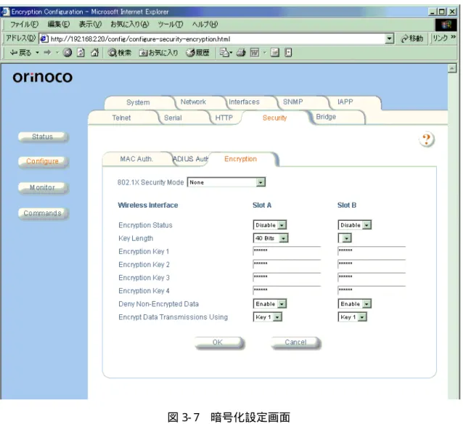
Task: Click the Print icon in toolbar
Action: (241, 52)
